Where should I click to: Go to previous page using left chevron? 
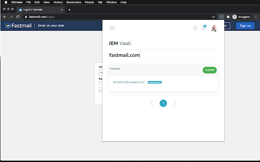(x=152, y=103)
